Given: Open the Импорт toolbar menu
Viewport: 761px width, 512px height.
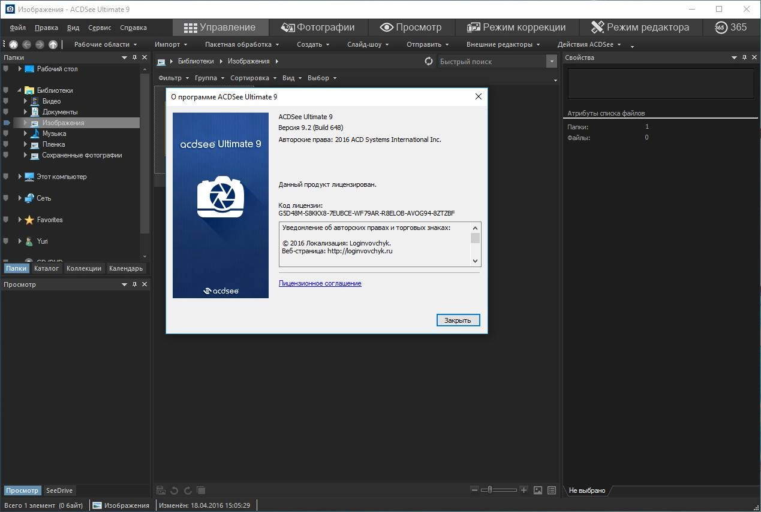Looking at the screenshot, I should point(171,44).
